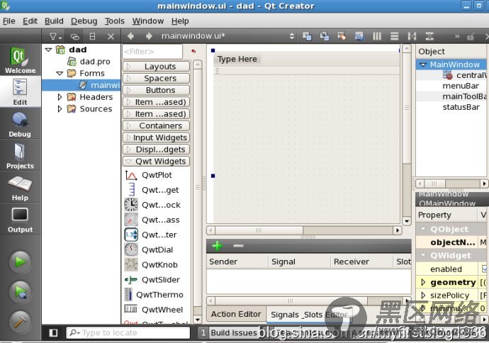
Task: Show more toolbar items chevron
Action: pyautogui.click(x=457, y=36)
